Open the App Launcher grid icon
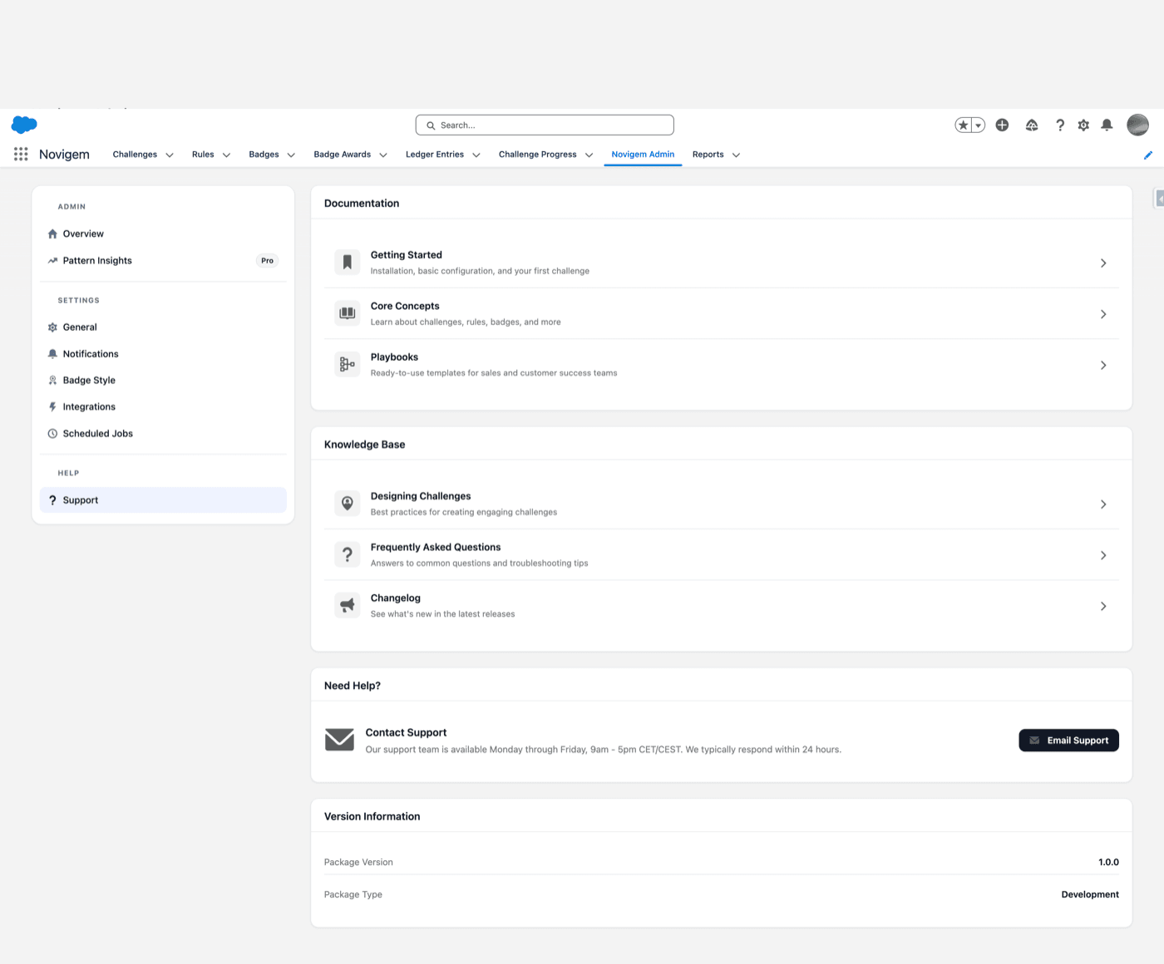The width and height of the screenshot is (1164, 964). point(21,155)
